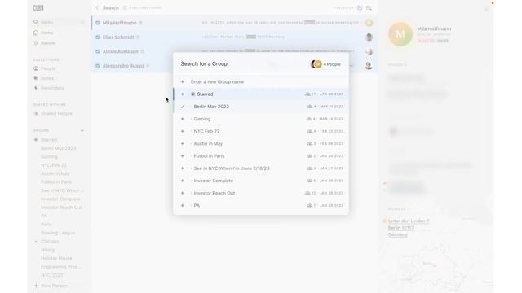The height and width of the screenshot is (293, 522).
Task: Add selection to Starred group
Action: click(x=183, y=94)
